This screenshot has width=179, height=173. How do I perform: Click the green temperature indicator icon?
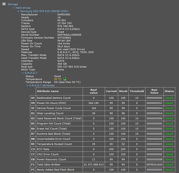[x=65, y=79]
